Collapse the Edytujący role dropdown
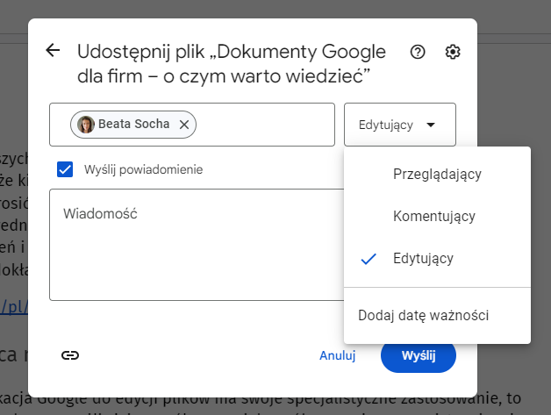This screenshot has width=551, height=415. pyautogui.click(x=400, y=125)
